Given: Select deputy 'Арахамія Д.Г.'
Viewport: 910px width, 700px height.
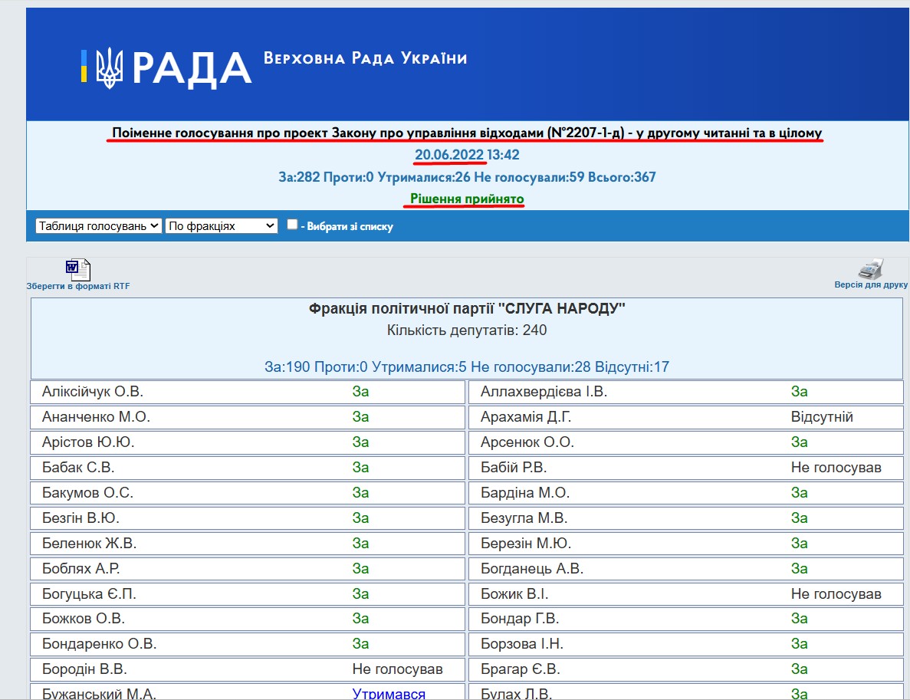Looking at the screenshot, I should pyautogui.click(x=526, y=417).
